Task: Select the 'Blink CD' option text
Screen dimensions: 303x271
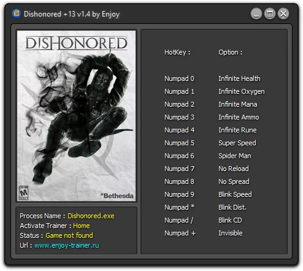Action: click(230, 220)
